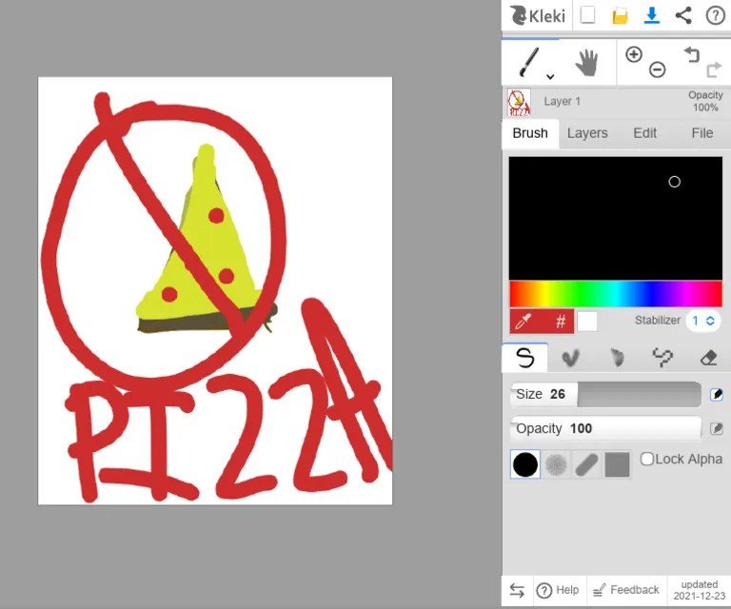Expand the brush tool dropdown arrow

click(x=550, y=76)
